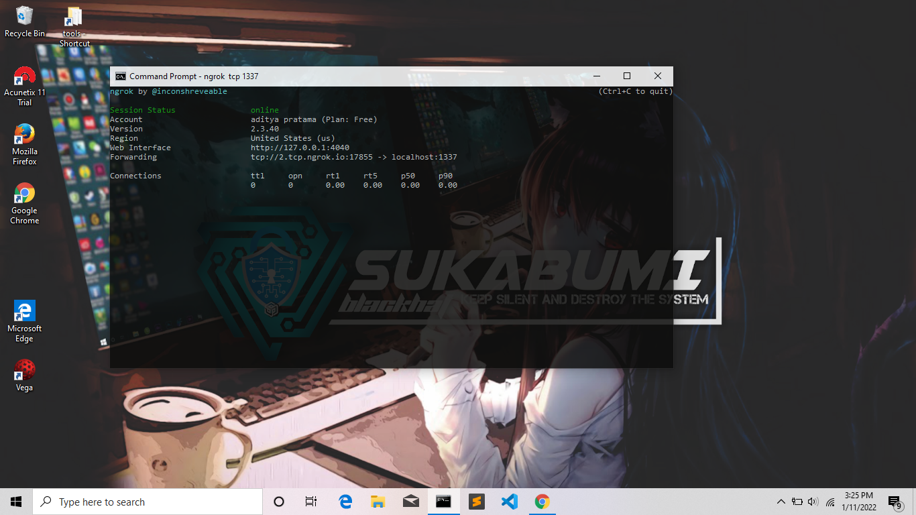The height and width of the screenshot is (515, 916).
Task: Open Google Chrome from the taskbar
Action: 542,502
